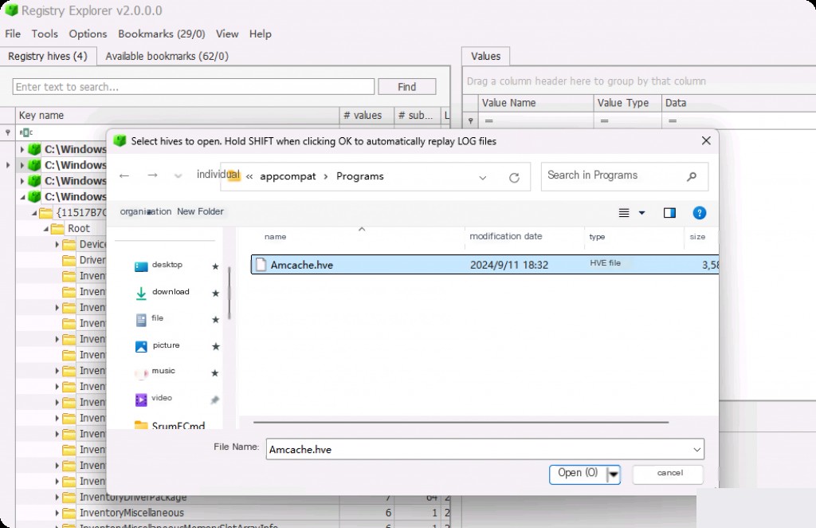Expand the InventoryMiscellaneous key
Screen dimensions: 816x528
57,513
